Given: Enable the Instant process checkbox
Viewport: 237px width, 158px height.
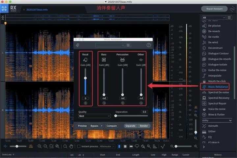Looking at the screenshot, I should (x=79, y=146).
